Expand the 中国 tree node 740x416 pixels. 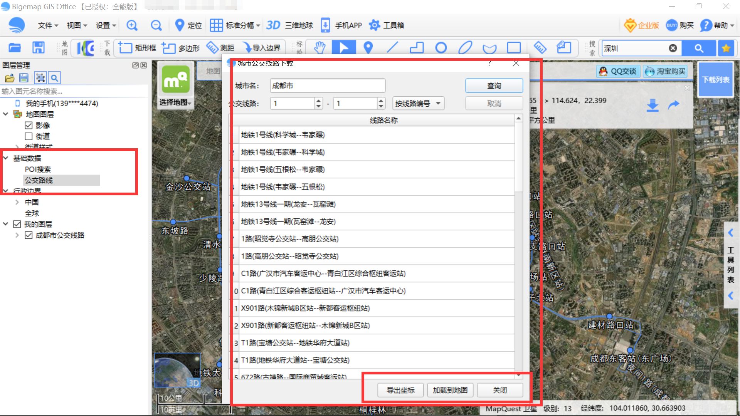click(x=17, y=202)
